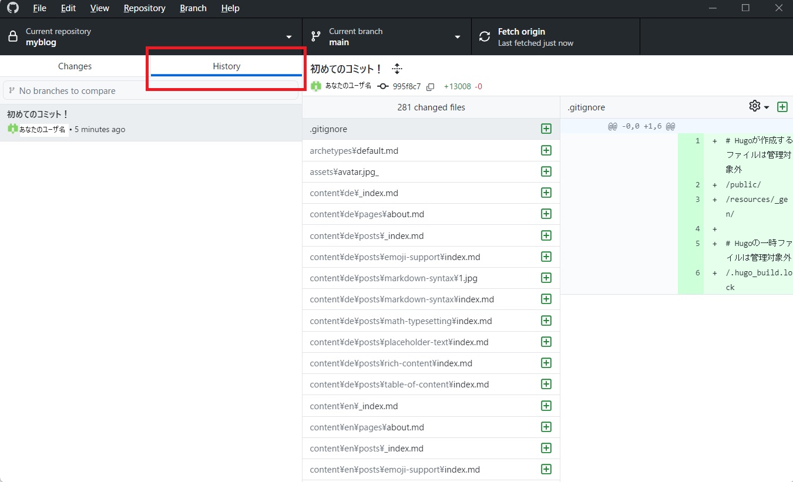The image size is (793, 482).
Task: Select content¥en¥pages¥about.md file
Action: coord(431,427)
